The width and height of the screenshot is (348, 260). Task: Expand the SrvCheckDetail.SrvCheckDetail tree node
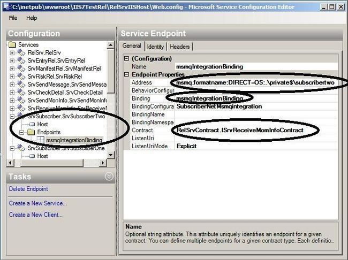[12, 93]
